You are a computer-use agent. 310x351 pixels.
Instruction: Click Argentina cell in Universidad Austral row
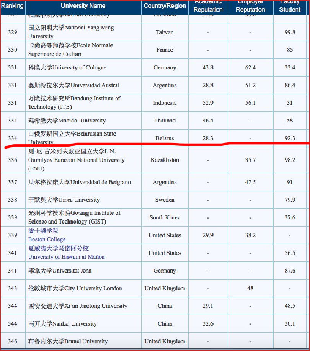click(x=165, y=85)
